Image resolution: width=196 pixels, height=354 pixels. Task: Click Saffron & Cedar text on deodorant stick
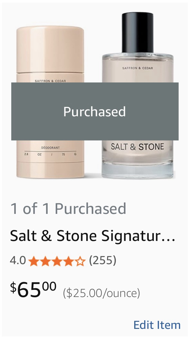pos(50,81)
